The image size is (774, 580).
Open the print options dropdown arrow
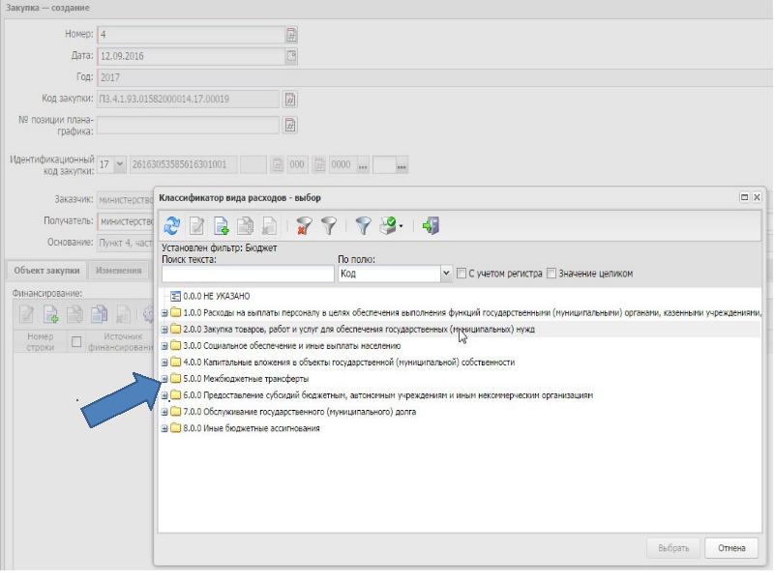401,226
